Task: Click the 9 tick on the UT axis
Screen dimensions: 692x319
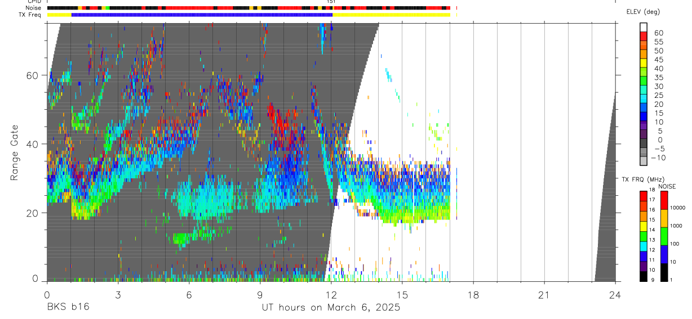Action: 260,294
